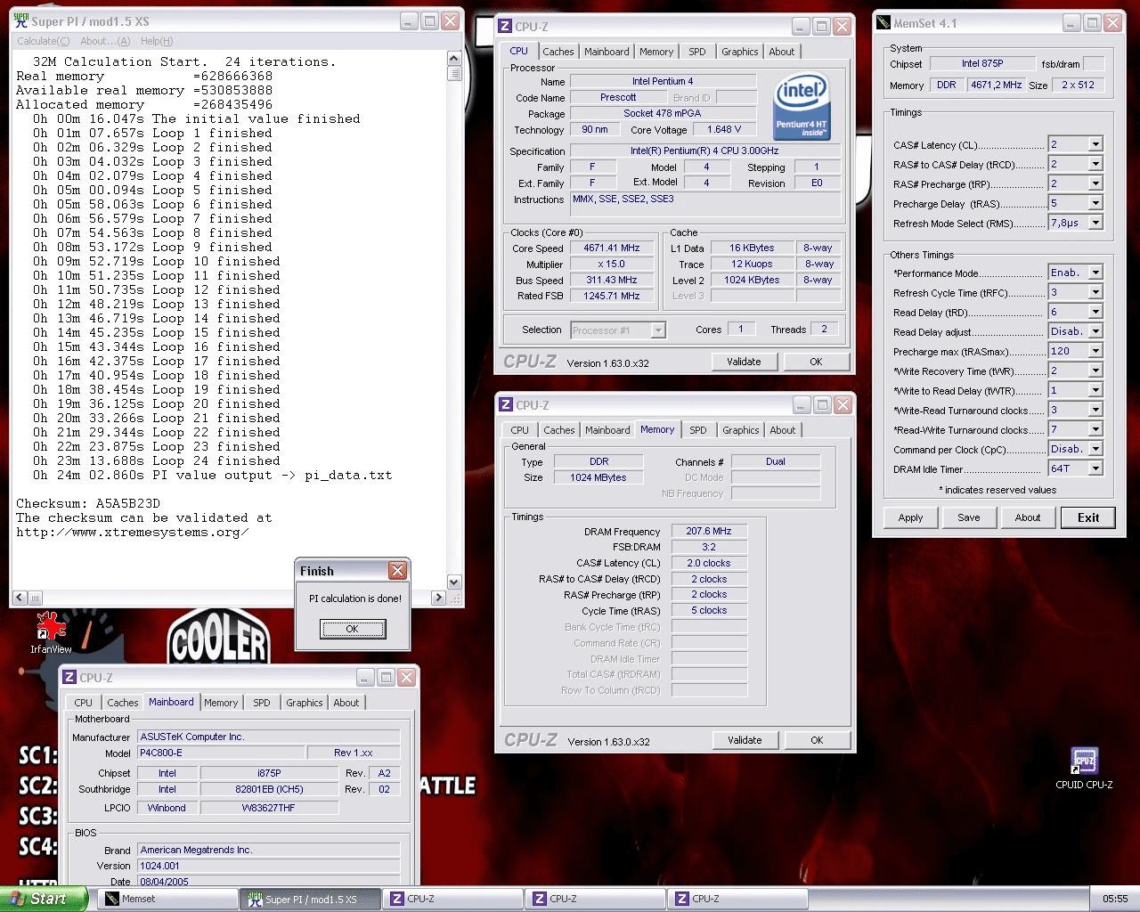1140x912 pixels.
Task: Switch to Memset in the taskbar
Action: point(166,899)
